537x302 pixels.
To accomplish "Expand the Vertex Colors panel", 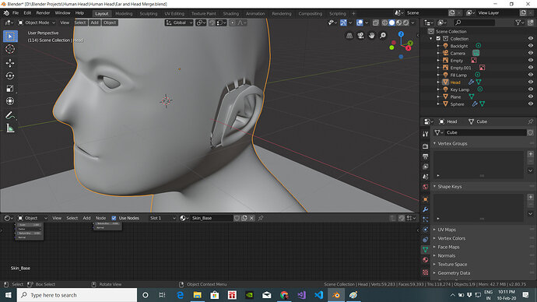I will tap(451, 238).
